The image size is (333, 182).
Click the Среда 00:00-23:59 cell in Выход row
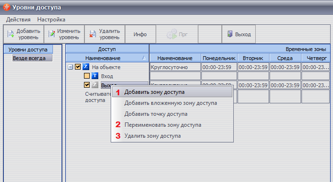tap(285, 85)
